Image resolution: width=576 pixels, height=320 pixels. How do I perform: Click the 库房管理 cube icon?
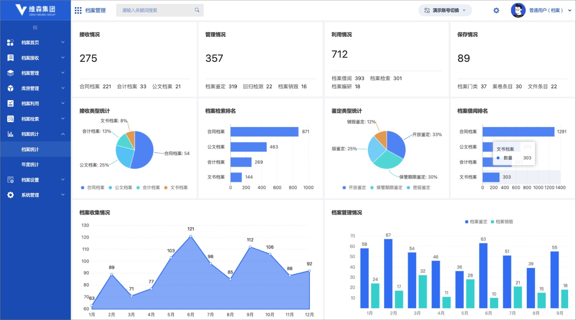point(10,88)
